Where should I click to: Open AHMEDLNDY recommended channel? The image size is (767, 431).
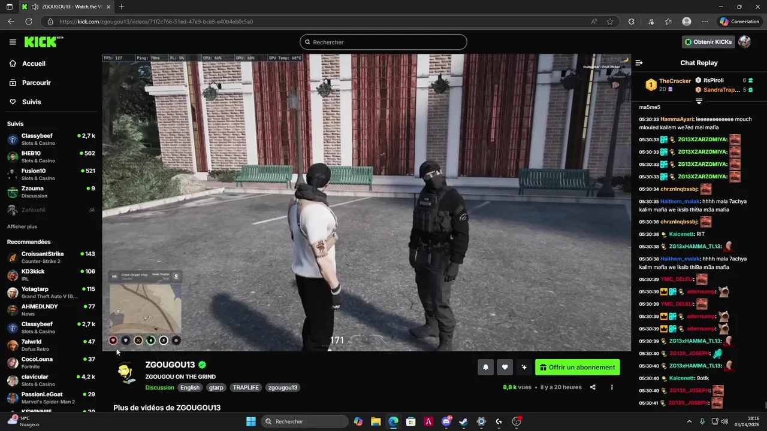pyautogui.click(x=51, y=310)
